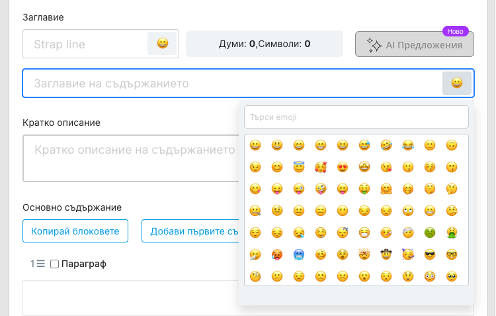Pick the cowboy hat face emoji

pyautogui.click(x=386, y=254)
